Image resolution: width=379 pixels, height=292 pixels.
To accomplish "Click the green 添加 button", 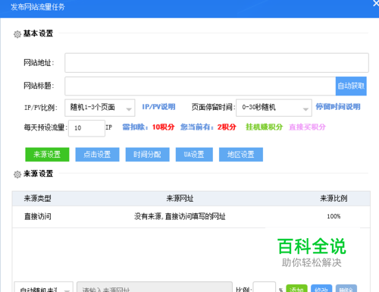I will (x=296, y=288).
